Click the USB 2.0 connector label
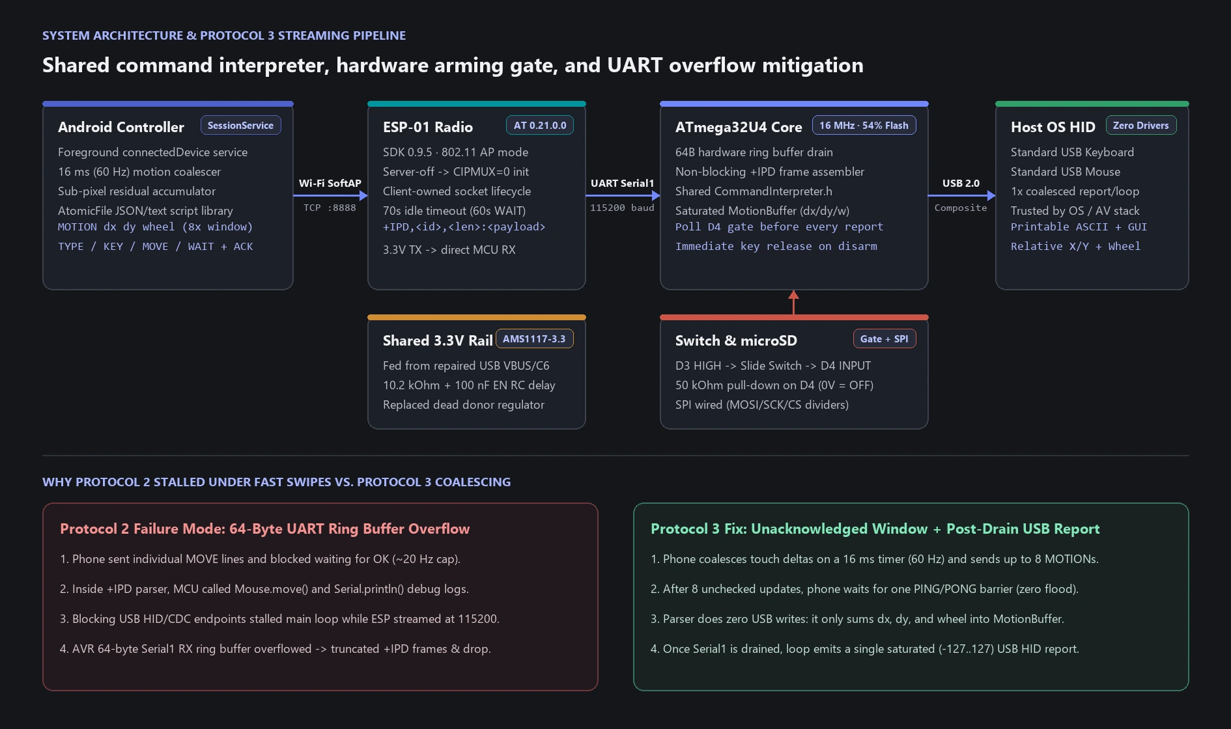 click(961, 184)
